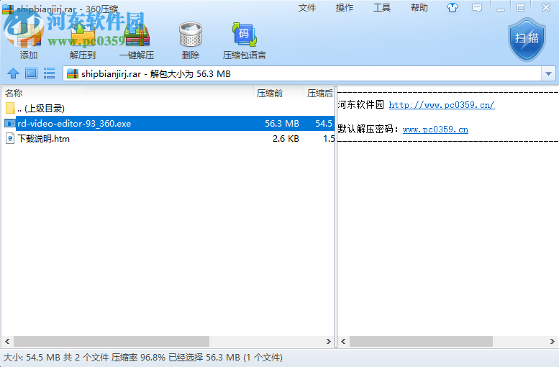Click the exe file icon of rd-video-editor
559x367 pixels.
(x=9, y=123)
